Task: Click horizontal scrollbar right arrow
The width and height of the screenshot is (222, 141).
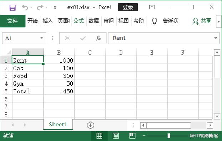Action: pyautogui.click(x=210, y=125)
